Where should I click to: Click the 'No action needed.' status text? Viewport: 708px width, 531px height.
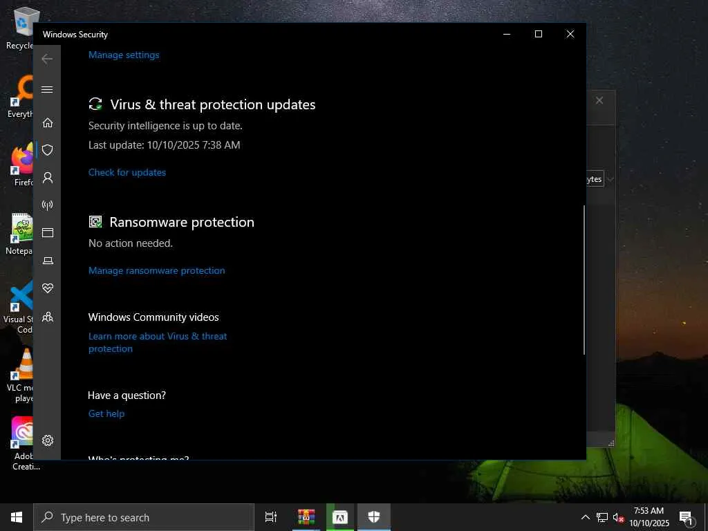[131, 243]
